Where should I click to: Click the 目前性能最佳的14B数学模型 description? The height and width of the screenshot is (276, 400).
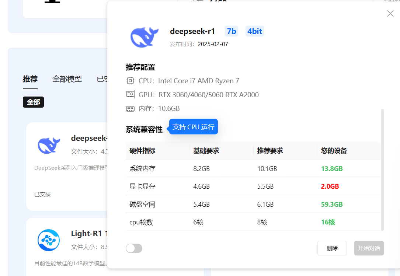[x=71, y=263]
